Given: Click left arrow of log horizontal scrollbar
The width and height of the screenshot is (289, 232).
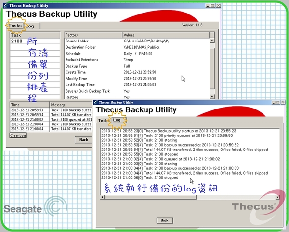Looking at the screenshot, I should (x=103, y=197).
